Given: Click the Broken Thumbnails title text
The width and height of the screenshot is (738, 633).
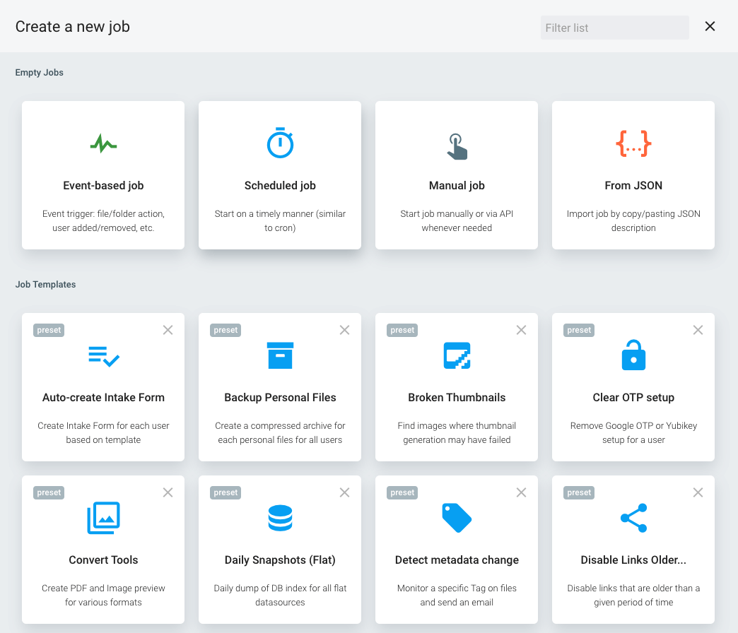Looking at the screenshot, I should pos(457,397).
